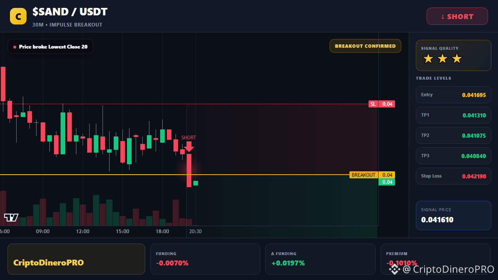
Task: Click the PREMIUM label in the bottom card
Action: 397,253
